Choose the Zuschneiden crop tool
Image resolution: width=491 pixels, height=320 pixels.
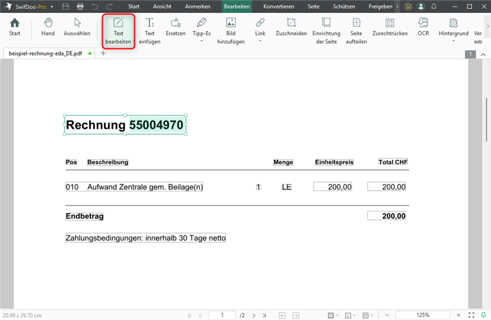(291, 27)
